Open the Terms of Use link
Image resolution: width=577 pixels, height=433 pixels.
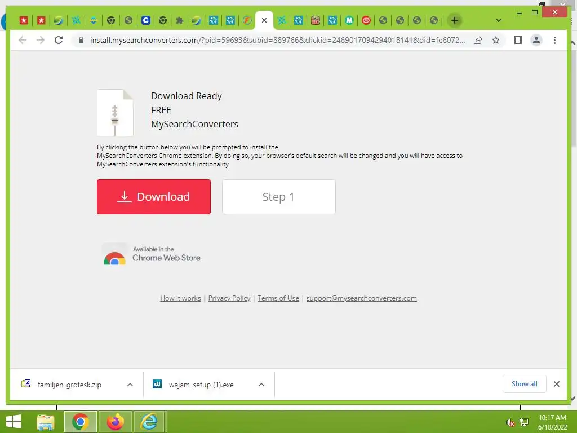coord(278,298)
